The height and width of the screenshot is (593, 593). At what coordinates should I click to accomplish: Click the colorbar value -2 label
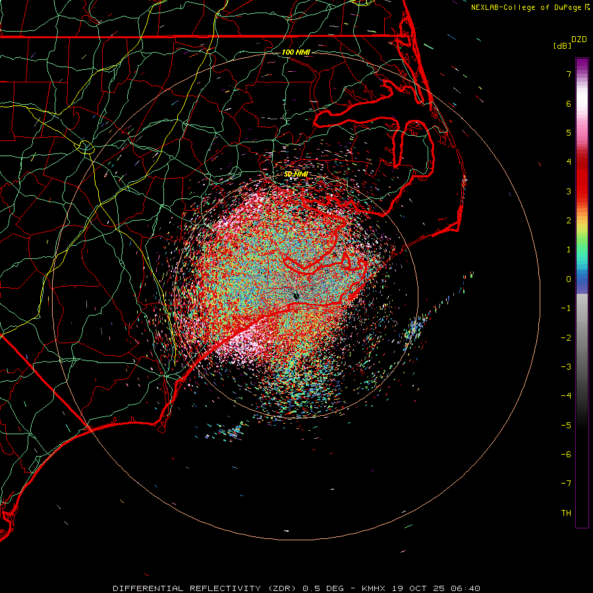(x=566, y=338)
